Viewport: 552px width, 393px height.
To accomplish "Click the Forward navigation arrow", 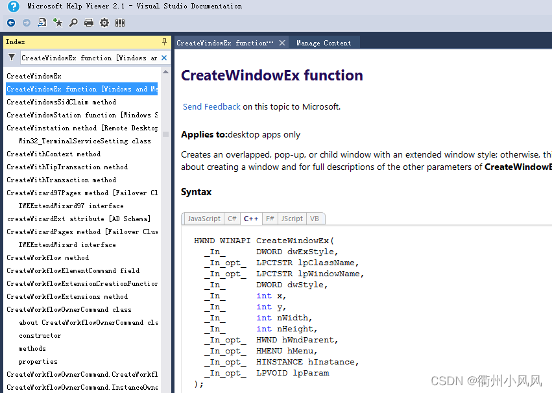I will click(27, 23).
